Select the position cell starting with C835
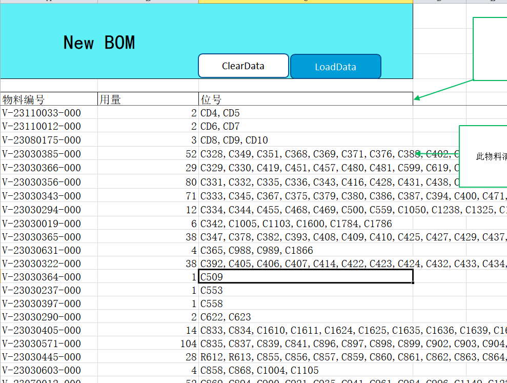 point(306,343)
